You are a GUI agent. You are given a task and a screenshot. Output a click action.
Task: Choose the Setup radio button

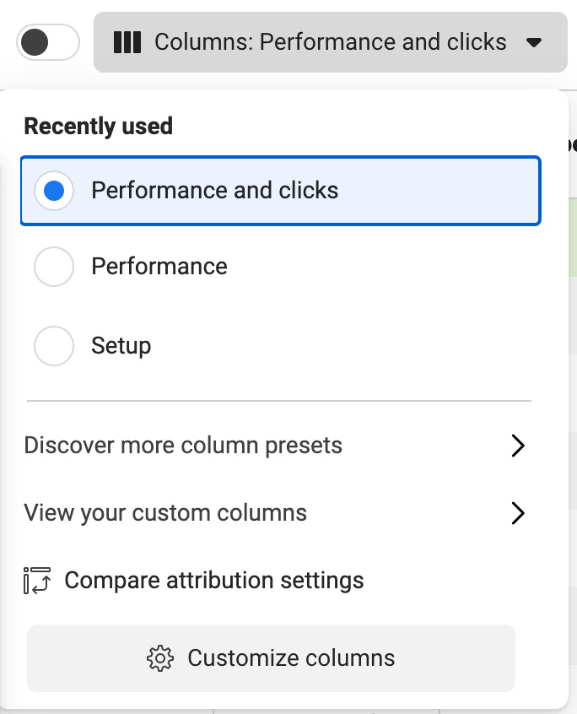[54, 346]
